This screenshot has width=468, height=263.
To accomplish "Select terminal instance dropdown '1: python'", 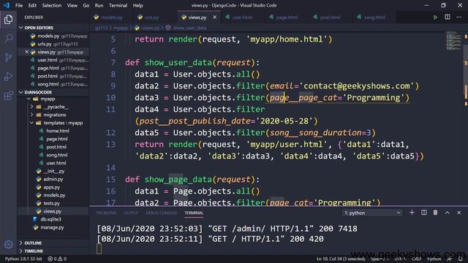I will click(x=372, y=213).
